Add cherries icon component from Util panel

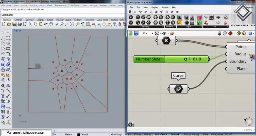tap(206, 23)
